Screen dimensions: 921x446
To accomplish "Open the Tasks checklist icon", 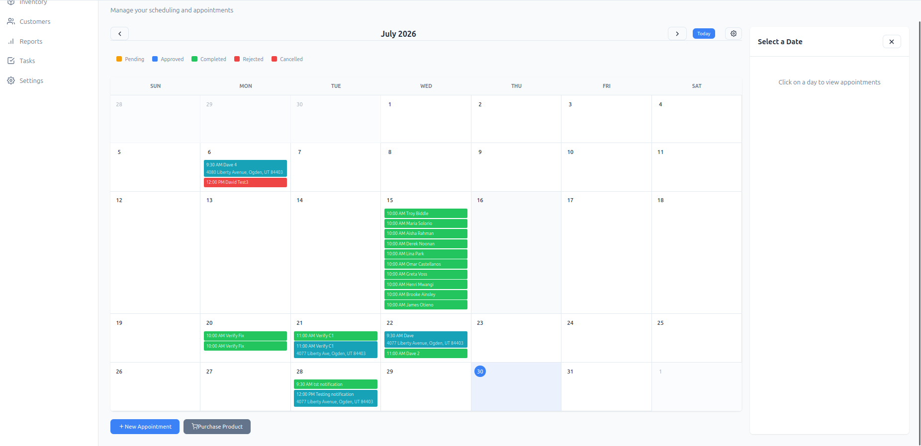I will (x=11, y=61).
